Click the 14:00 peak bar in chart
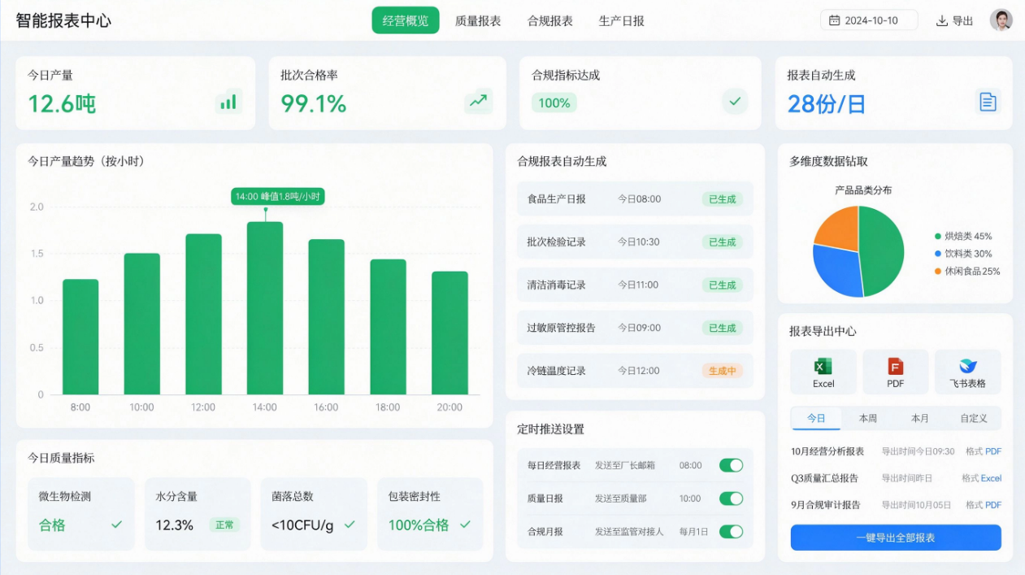This screenshot has width=1025, height=575. pyautogui.click(x=265, y=308)
